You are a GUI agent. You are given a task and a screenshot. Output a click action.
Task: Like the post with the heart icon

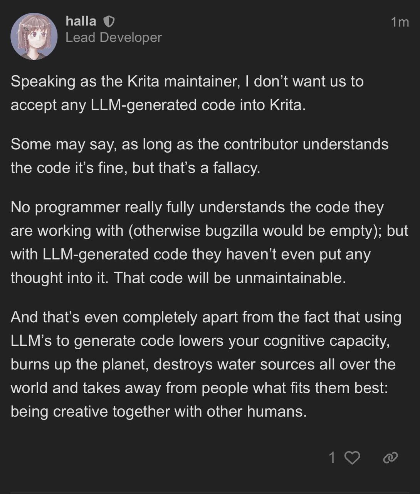(352, 458)
